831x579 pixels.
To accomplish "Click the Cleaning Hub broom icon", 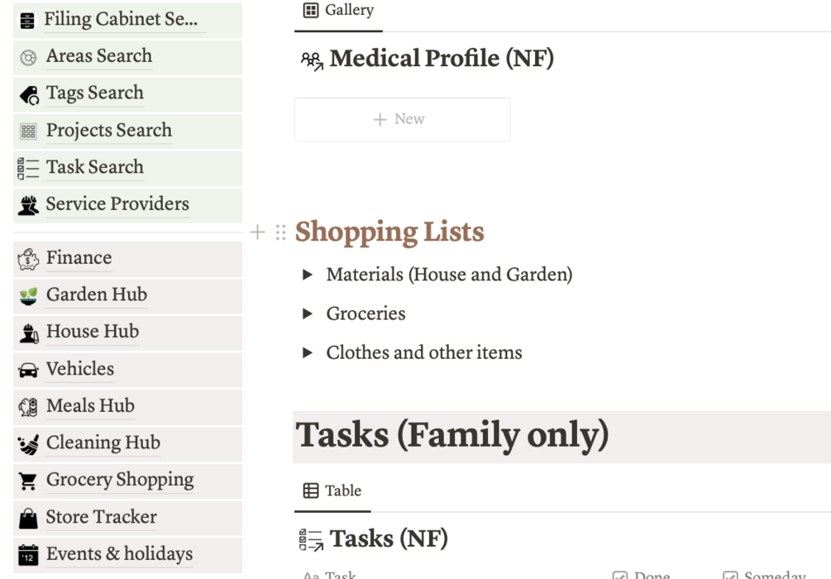I will [28, 444].
